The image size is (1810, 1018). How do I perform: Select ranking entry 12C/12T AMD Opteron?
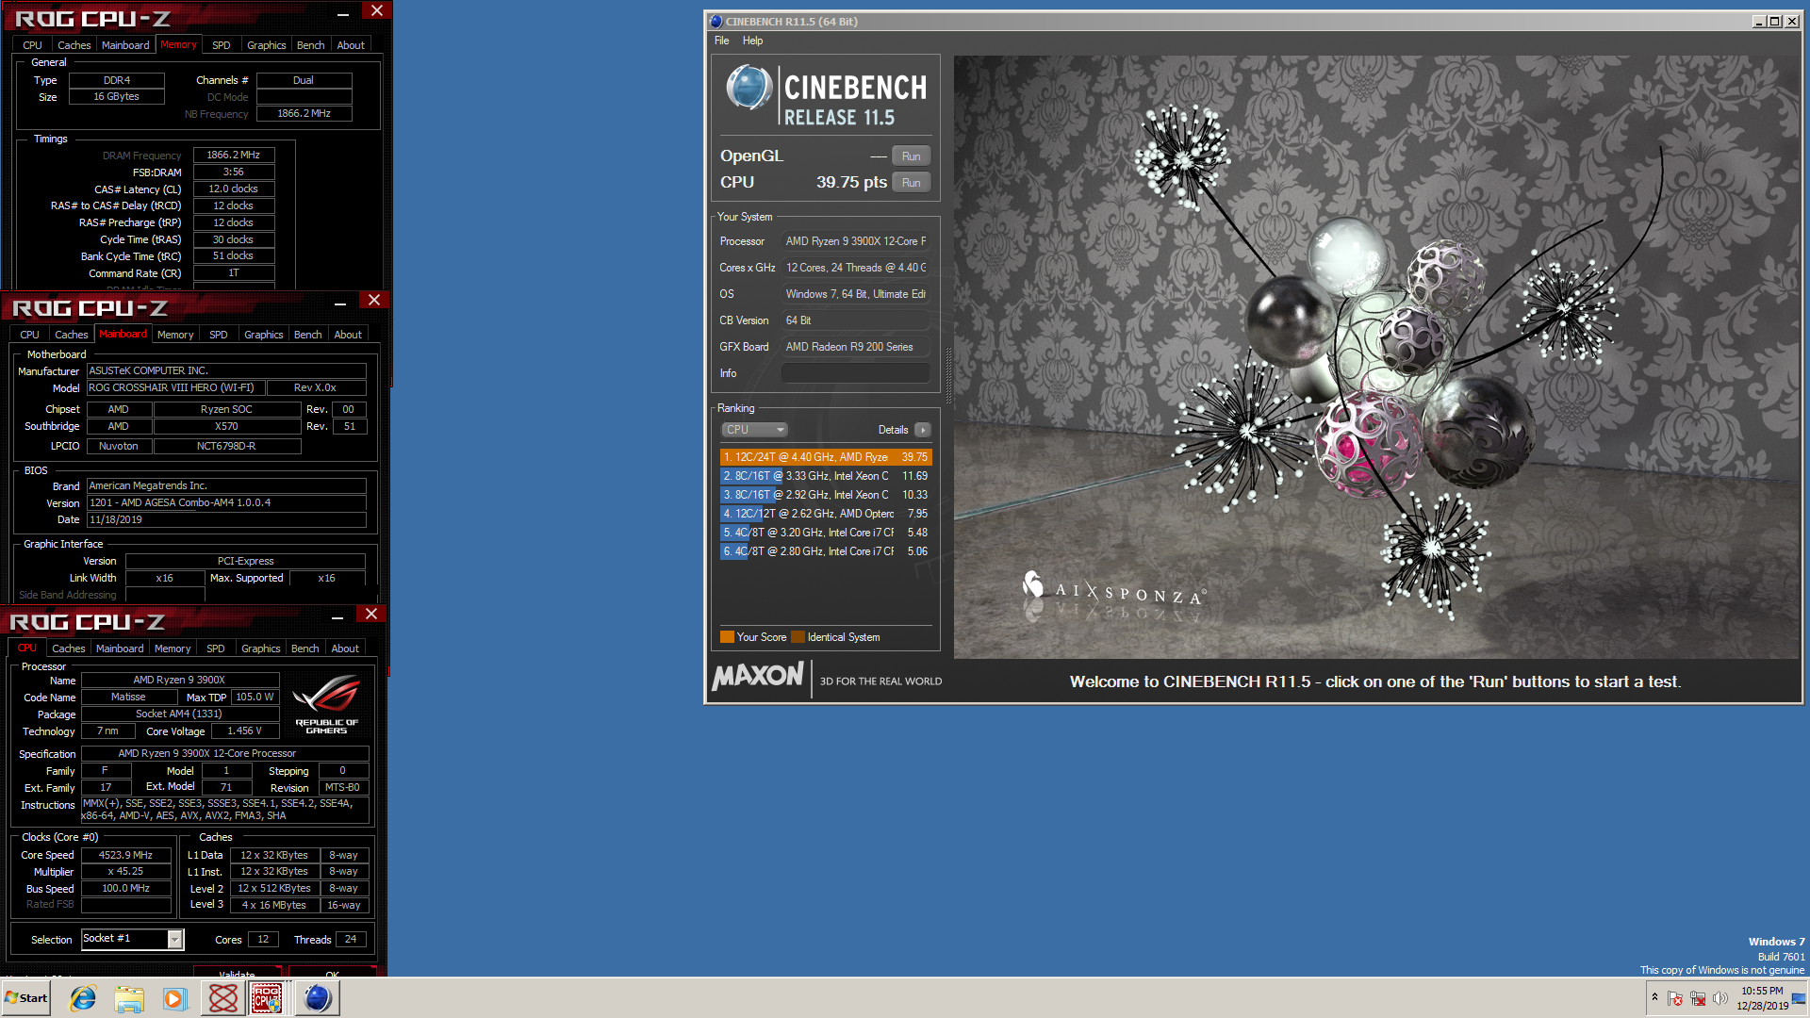(826, 514)
